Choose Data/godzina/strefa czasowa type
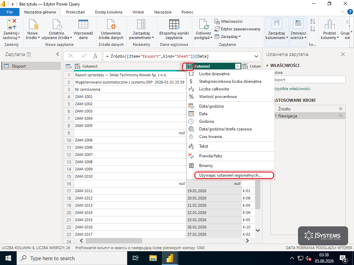354x265 pixels. [x=231, y=129]
